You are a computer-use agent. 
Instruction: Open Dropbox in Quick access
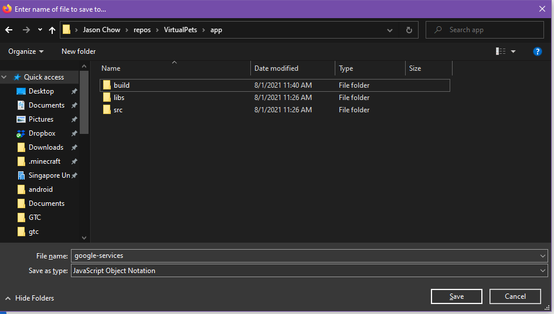[x=42, y=133]
